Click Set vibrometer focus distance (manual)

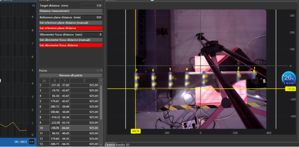point(71,40)
